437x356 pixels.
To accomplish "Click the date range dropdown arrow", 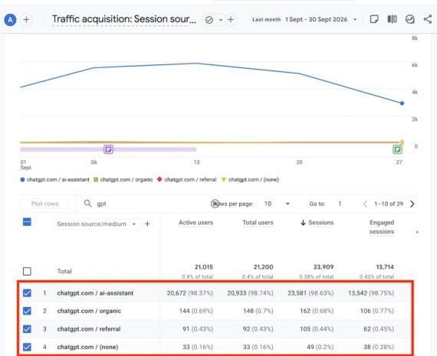I will [x=355, y=19].
